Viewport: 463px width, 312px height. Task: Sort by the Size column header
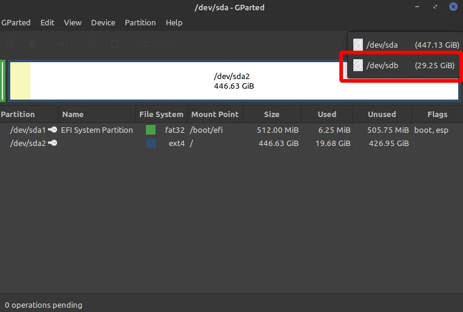[x=272, y=114]
